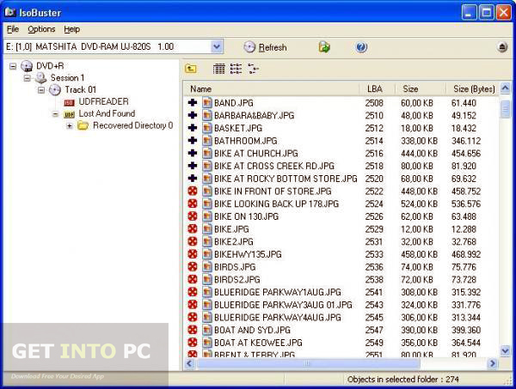Select BOAT AND SYD.JPG file
516x389 pixels.
[252, 330]
